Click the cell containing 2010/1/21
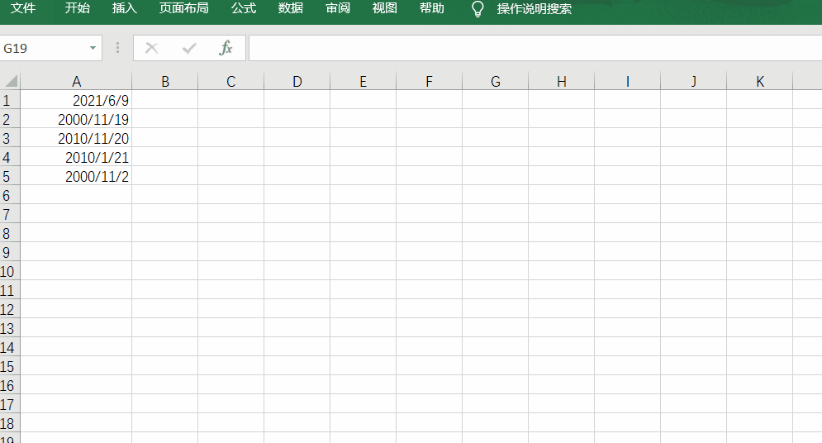The height and width of the screenshot is (443, 822). [x=76, y=157]
